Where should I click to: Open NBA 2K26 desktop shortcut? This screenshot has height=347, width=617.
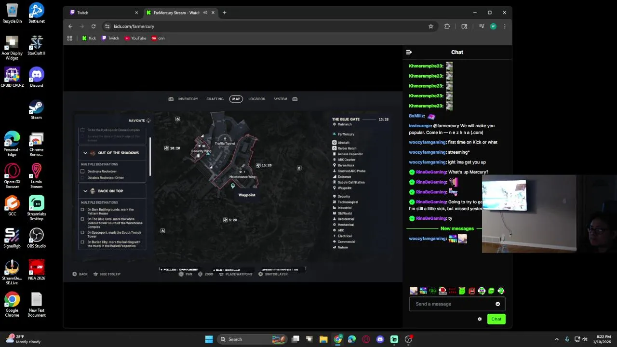tap(36, 270)
